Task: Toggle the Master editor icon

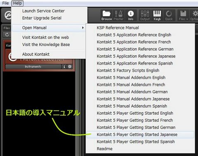Action: pos(118,15)
